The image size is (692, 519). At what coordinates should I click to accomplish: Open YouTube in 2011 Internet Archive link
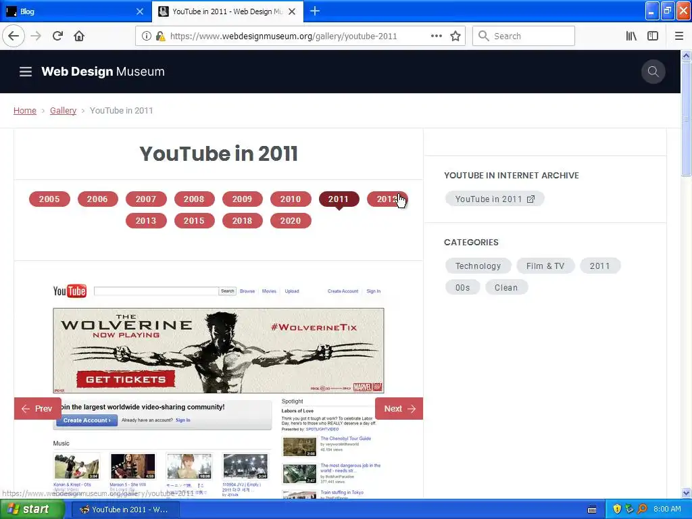[495, 199]
